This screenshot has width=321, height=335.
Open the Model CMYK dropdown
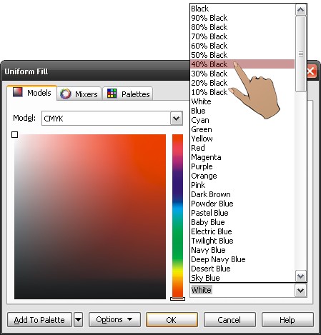[177, 118]
